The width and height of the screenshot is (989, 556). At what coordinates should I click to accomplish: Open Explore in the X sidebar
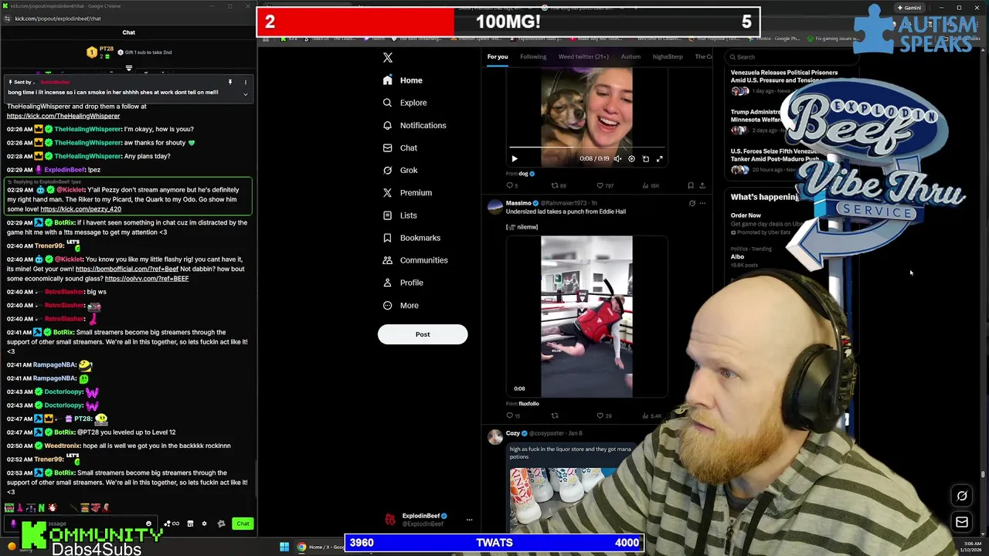click(x=405, y=103)
